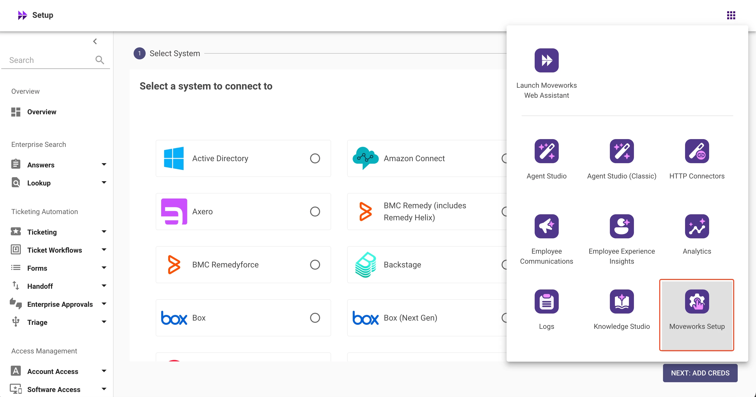Open HTTP Connectors app
The width and height of the screenshot is (756, 397).
pyautogui.click(x=696, y=151)
